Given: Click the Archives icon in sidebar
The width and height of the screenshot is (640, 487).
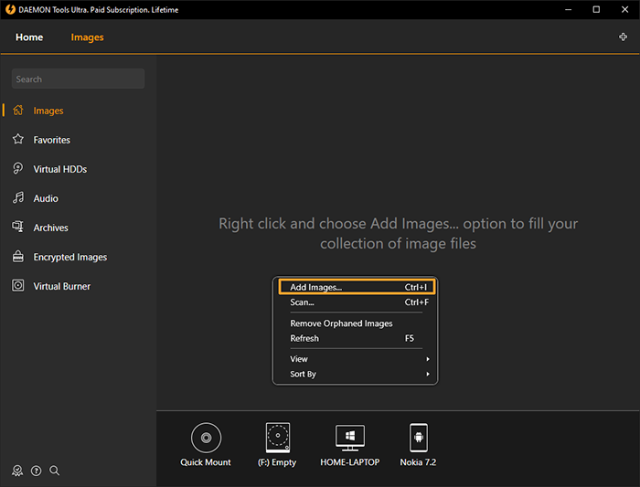Looking at the screenshot, I should (x=18, y=227).
